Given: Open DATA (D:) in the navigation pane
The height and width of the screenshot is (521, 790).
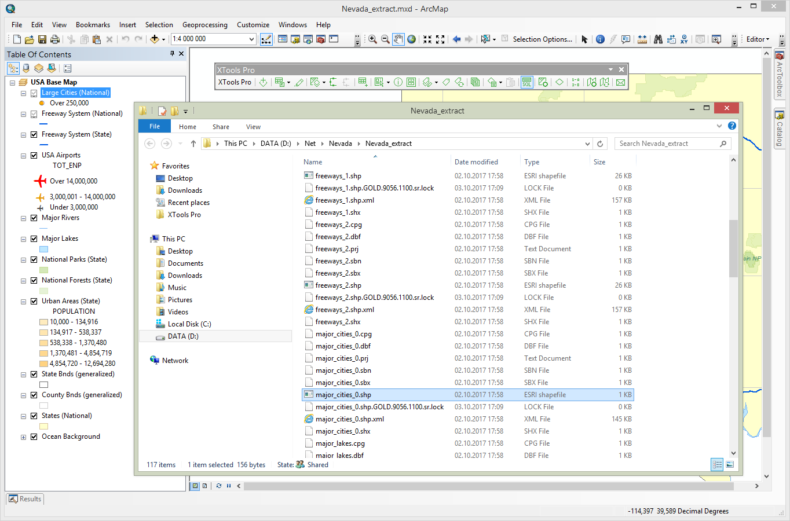Looking at the screenshot, I should [183, 336].
